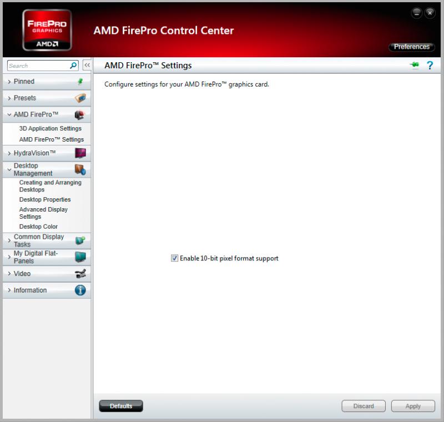Click the Video camcorder icon

coord(80,274)
